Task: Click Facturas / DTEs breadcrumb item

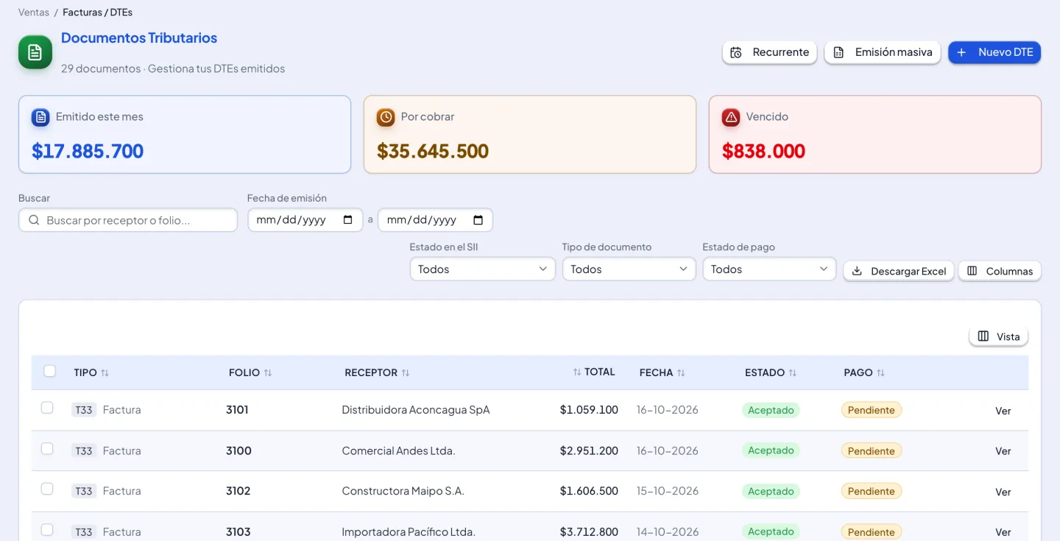Action: pos(98,13)
